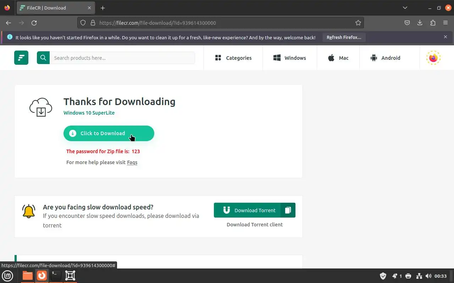Click the user profile avatar
Image resolution: width=454 pixels, height=283 pixels.
[433, 58]
